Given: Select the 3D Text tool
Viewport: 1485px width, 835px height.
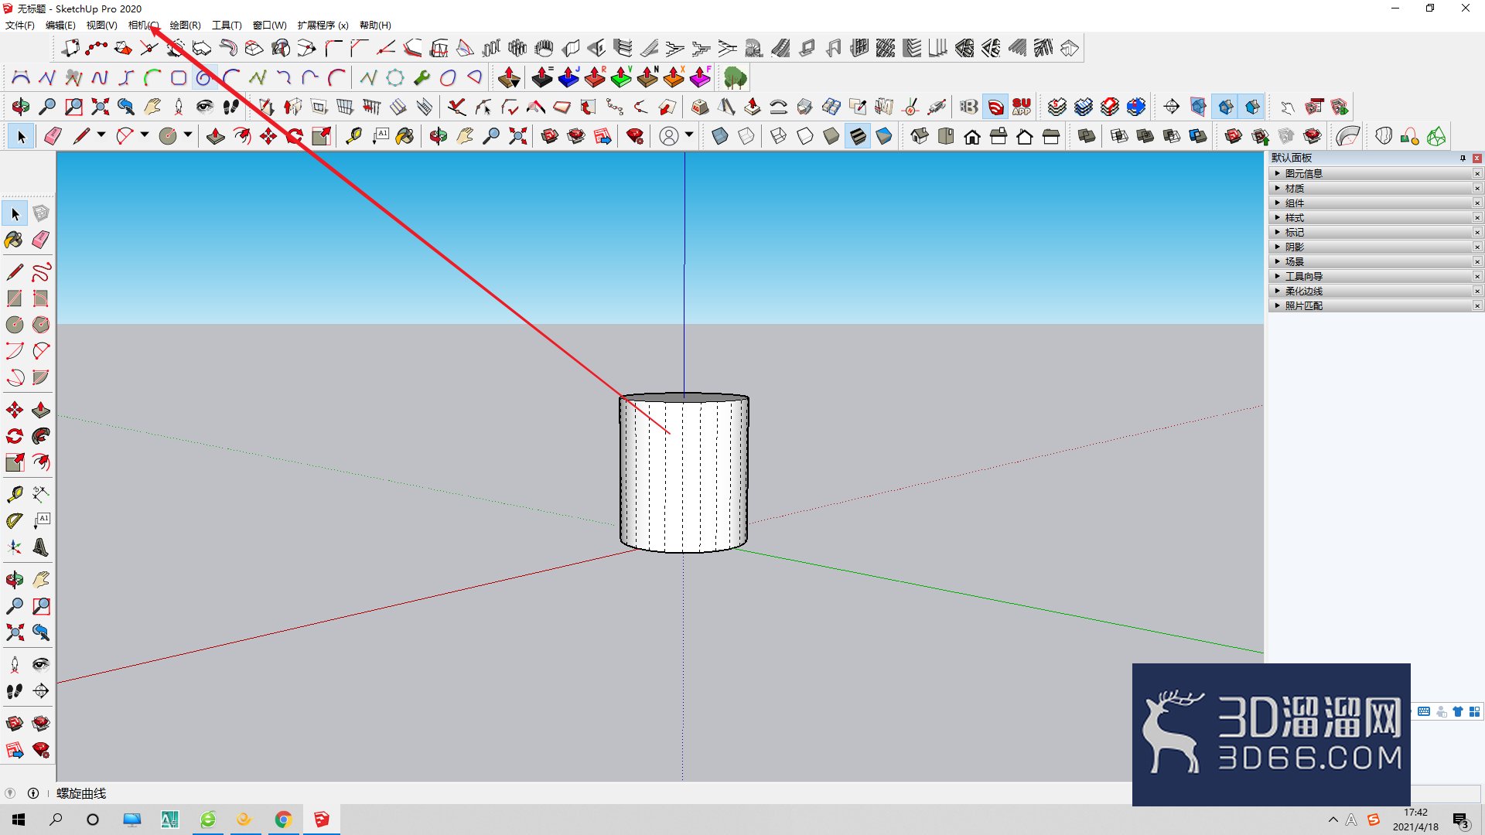Looking at the screenshot, I should click(x=41, y=547).
